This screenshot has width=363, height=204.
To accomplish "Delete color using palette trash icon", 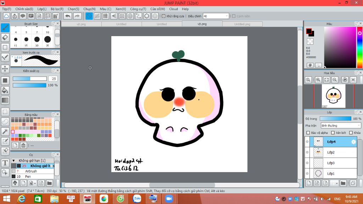I will tap(23, 145).
